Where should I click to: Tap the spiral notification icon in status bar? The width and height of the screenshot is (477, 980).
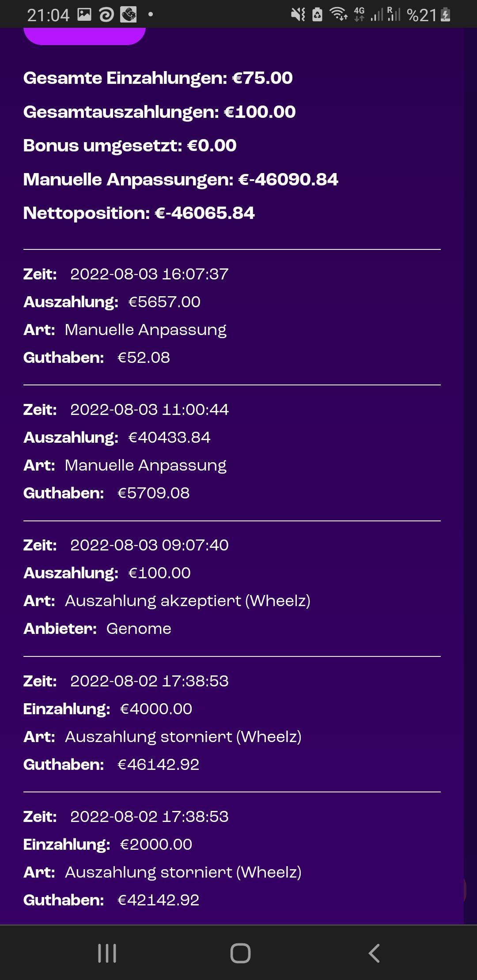106,15
